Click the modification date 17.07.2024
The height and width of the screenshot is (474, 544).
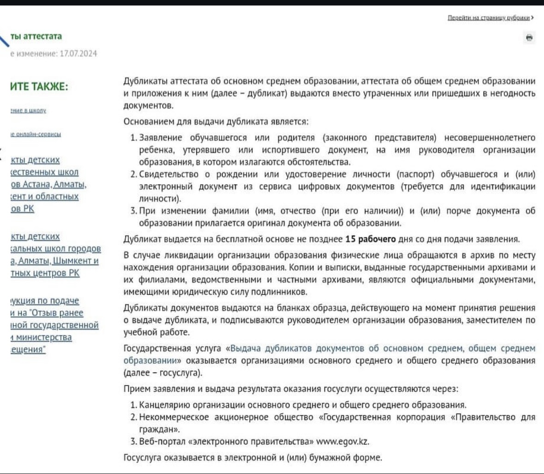tap(78, 54)
